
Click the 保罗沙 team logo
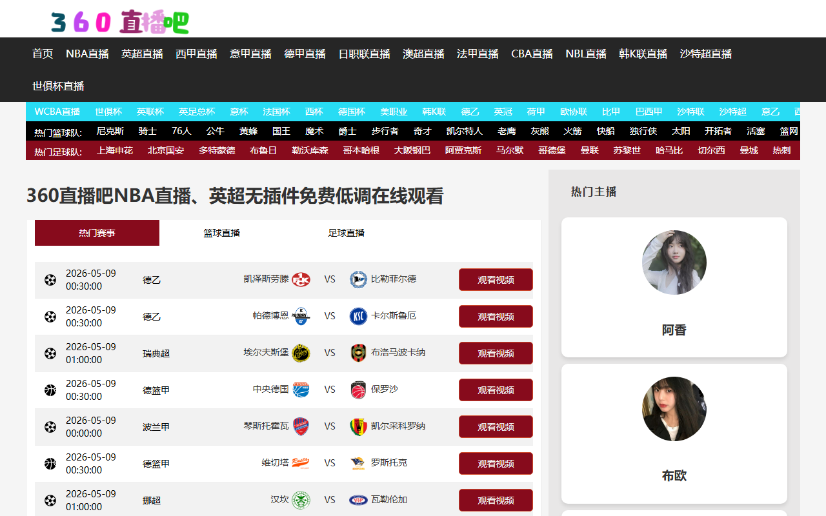click(x=358, y=390)
